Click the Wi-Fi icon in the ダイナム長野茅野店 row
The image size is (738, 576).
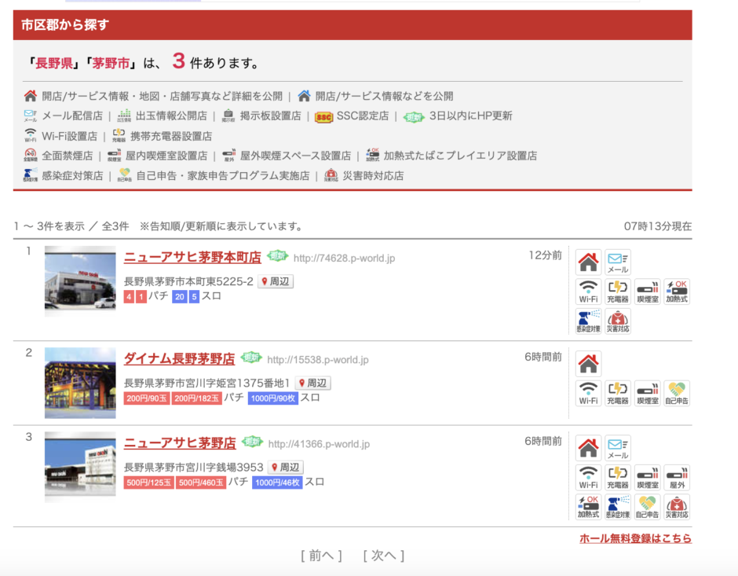click(x=588, y=392)
